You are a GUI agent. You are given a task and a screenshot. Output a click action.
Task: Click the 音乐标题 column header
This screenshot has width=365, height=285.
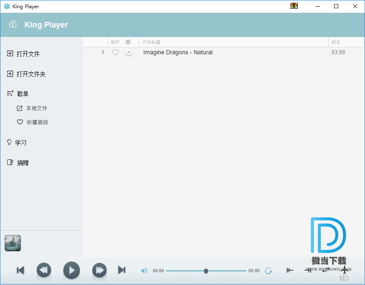tap(151, 42)
